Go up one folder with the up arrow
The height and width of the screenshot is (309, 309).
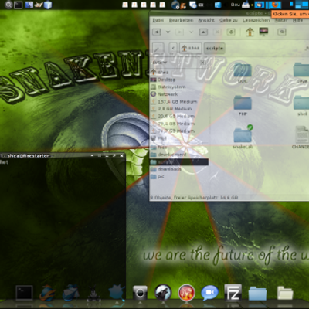(x=203, y=32)
